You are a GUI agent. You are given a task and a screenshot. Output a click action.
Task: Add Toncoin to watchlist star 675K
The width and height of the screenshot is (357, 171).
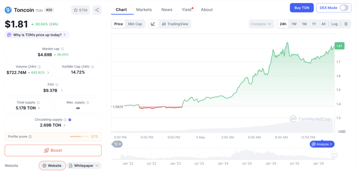point(81,10)
